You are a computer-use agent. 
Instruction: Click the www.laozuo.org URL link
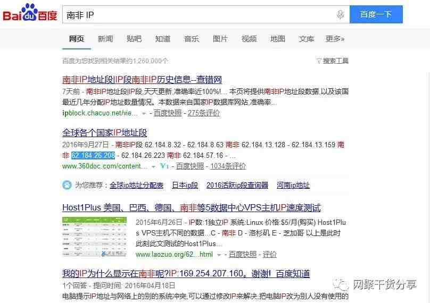coord(174,255)
